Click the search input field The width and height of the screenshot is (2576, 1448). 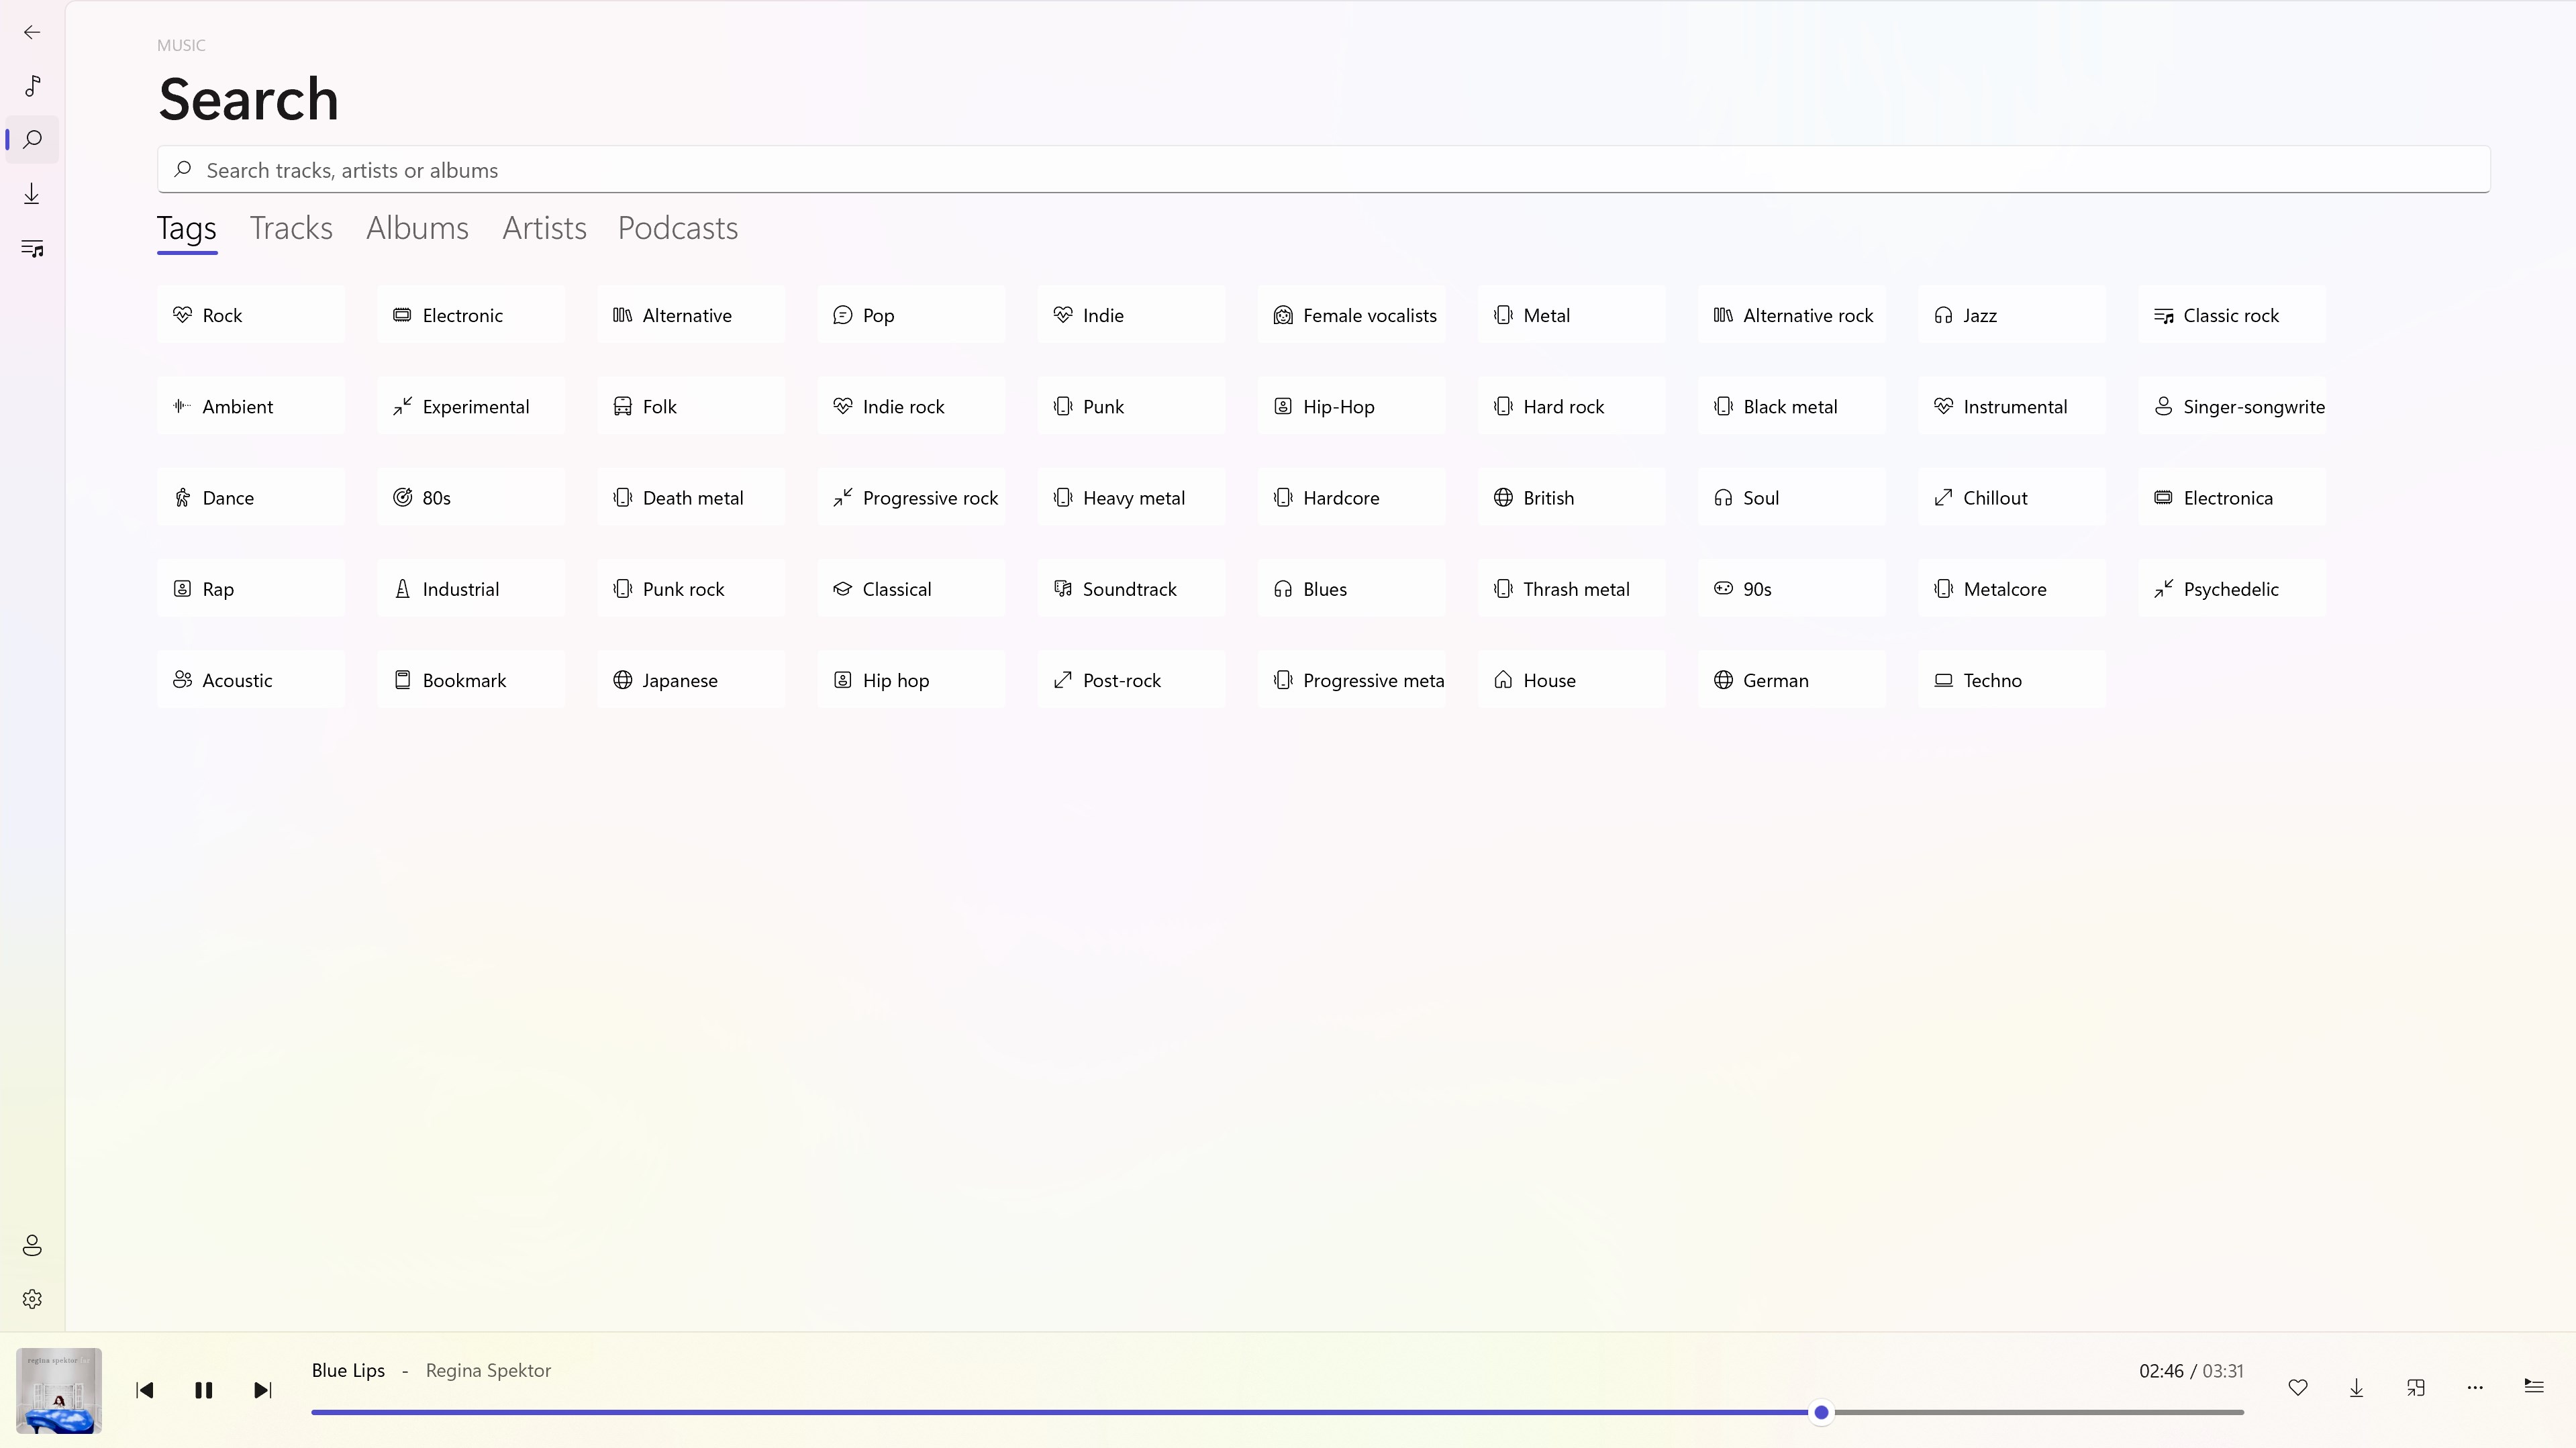1323,170
